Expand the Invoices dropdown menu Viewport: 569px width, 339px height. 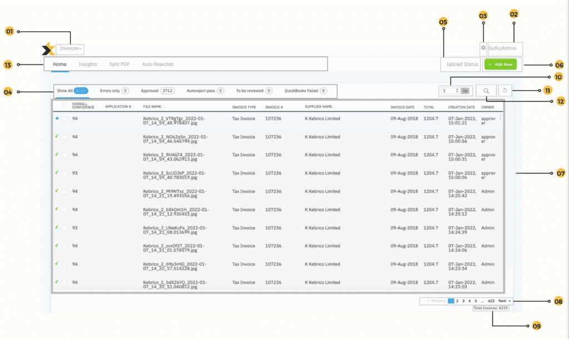pyautogui.click(x=71, y=49)
